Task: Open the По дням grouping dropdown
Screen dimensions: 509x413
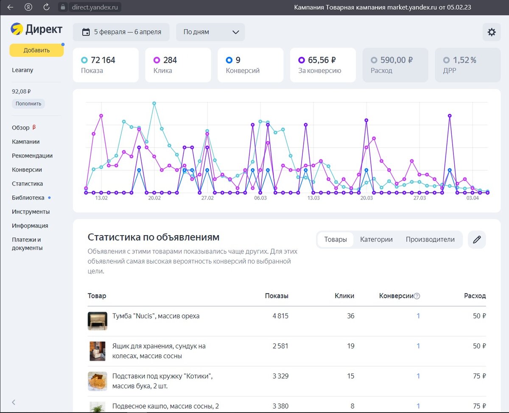Action: click(210, 32)
